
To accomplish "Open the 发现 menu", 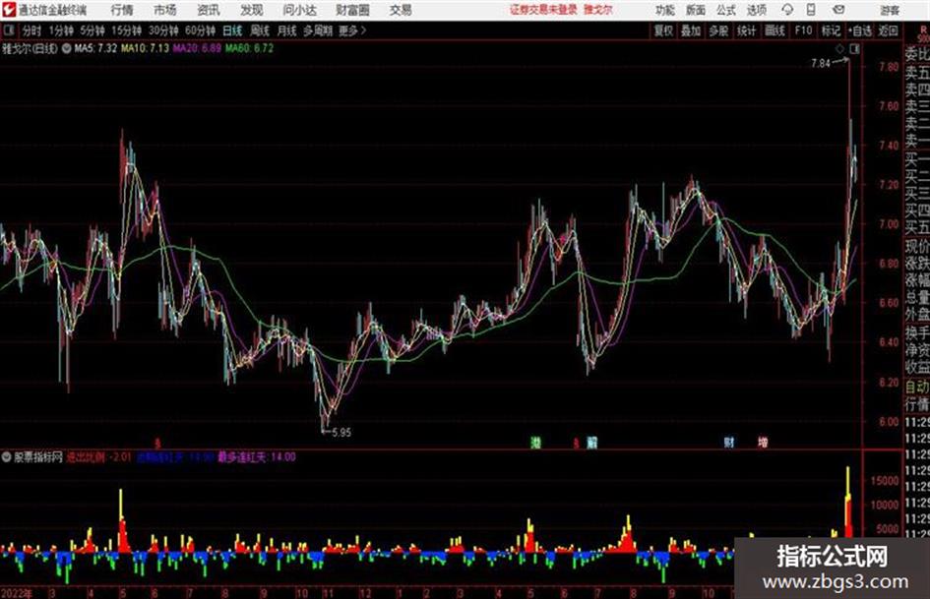I will (252, 10).
